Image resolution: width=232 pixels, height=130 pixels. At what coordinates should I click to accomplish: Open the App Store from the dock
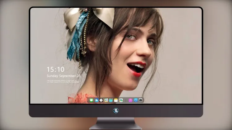136,100
